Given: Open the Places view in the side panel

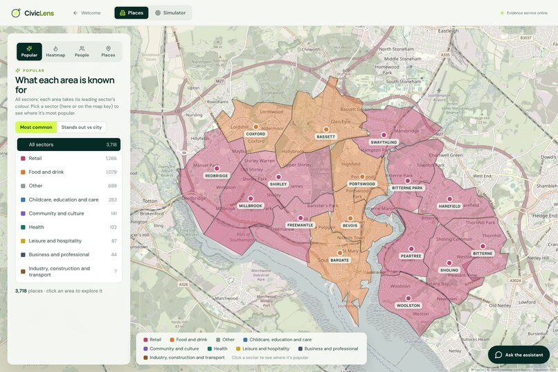Looking at the screenshot, I should click(108, 52).
